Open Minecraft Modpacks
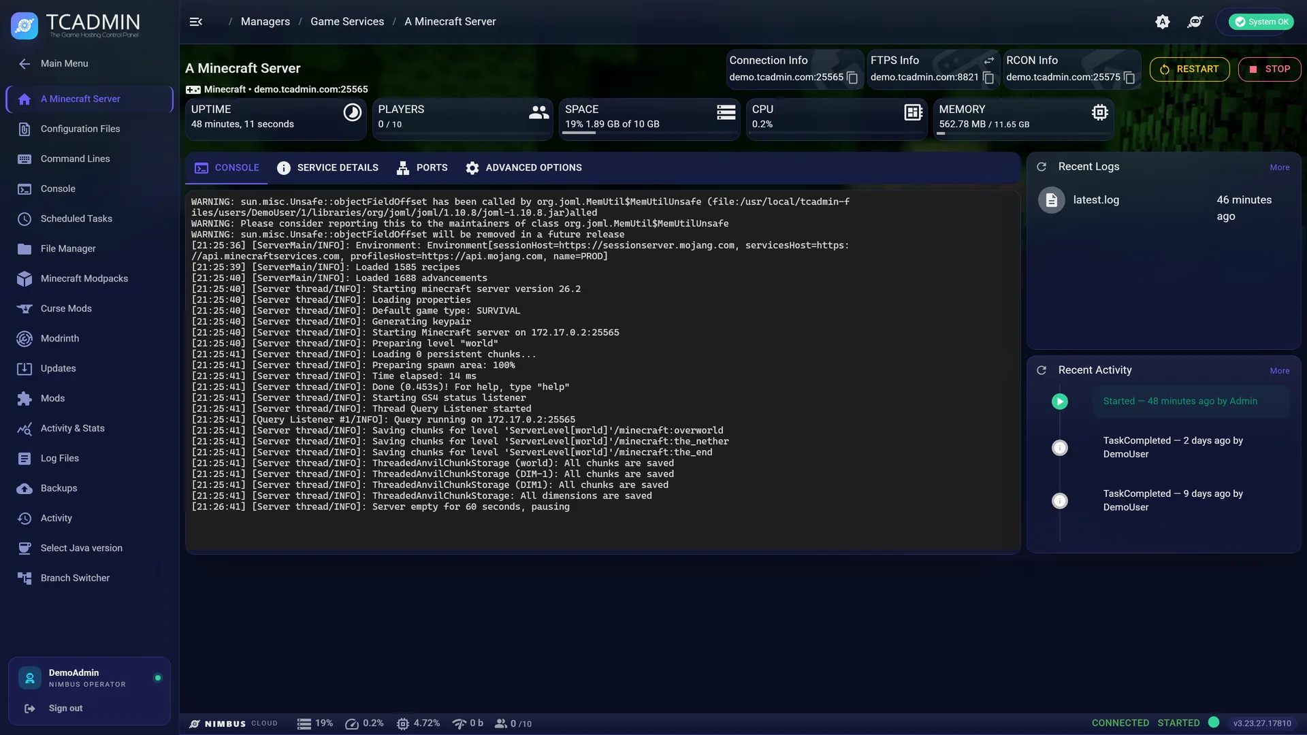This screenshot has width=1307, height=735. [89, 279]
